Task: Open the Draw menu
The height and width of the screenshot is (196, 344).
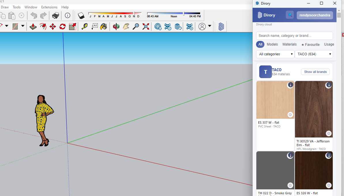Action: 5,7
